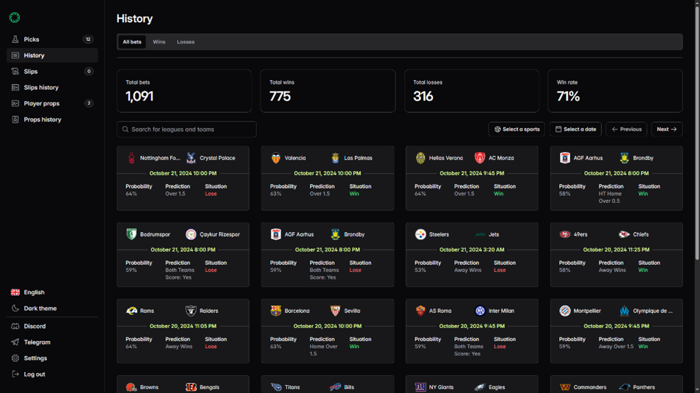Open the Discord link
Screen dimensions: 700x393
(52, 326)
